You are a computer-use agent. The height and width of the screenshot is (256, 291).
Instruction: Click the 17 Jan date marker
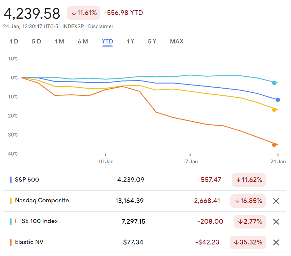[190, 162]
